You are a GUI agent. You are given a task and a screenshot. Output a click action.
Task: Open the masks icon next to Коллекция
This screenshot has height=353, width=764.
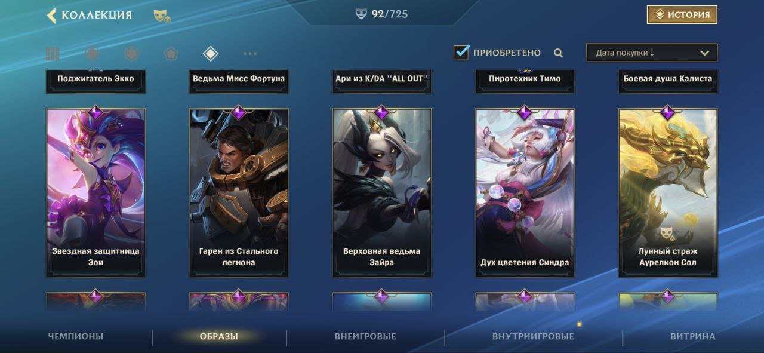click(x=162, y=16)
